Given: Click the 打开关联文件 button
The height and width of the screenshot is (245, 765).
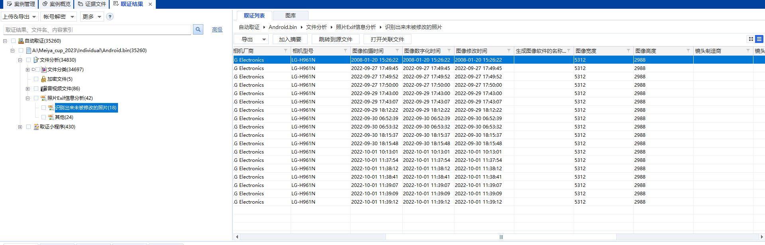Looking at the screenshot, I should tap(387, 39).
